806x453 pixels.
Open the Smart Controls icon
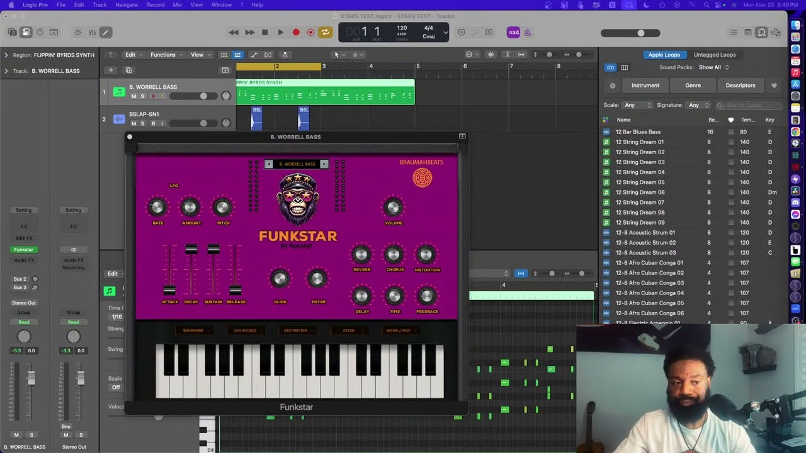[x=77, y=32]
